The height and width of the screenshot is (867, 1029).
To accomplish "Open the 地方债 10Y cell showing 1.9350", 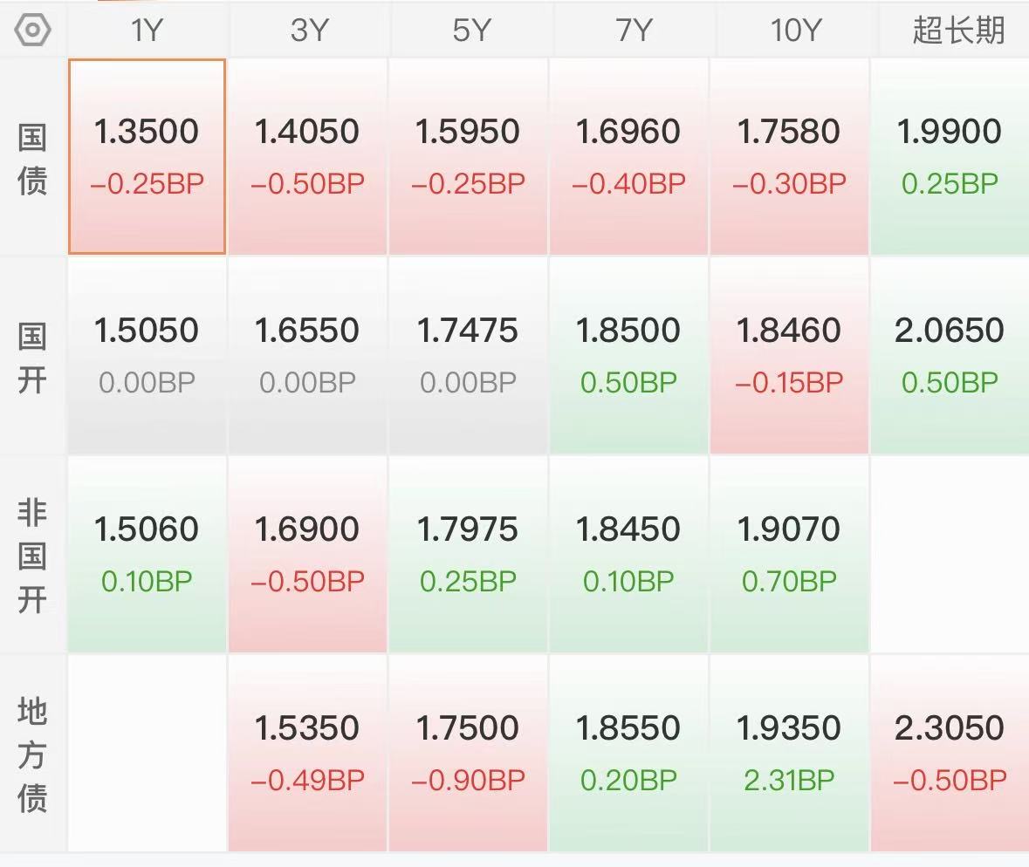I will pyautogui.click(x=789, y=753).
